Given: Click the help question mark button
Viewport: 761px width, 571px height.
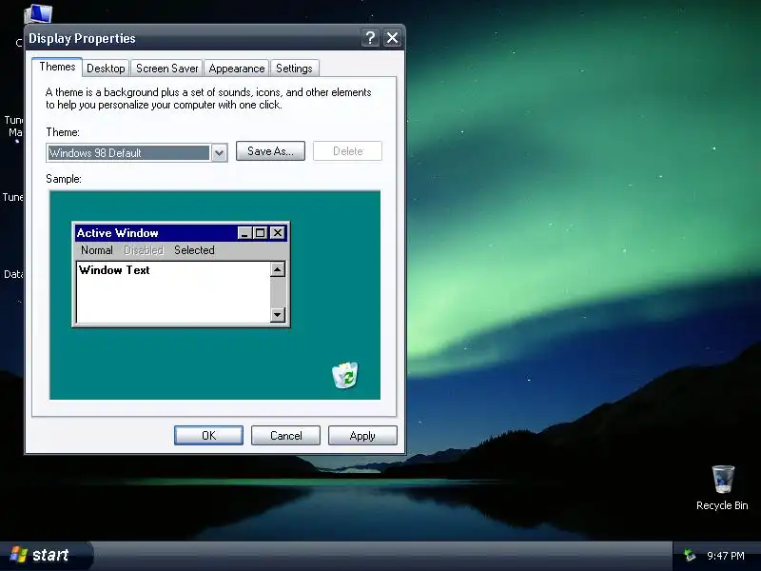Looking at the screenshot, I should [370, 38].
